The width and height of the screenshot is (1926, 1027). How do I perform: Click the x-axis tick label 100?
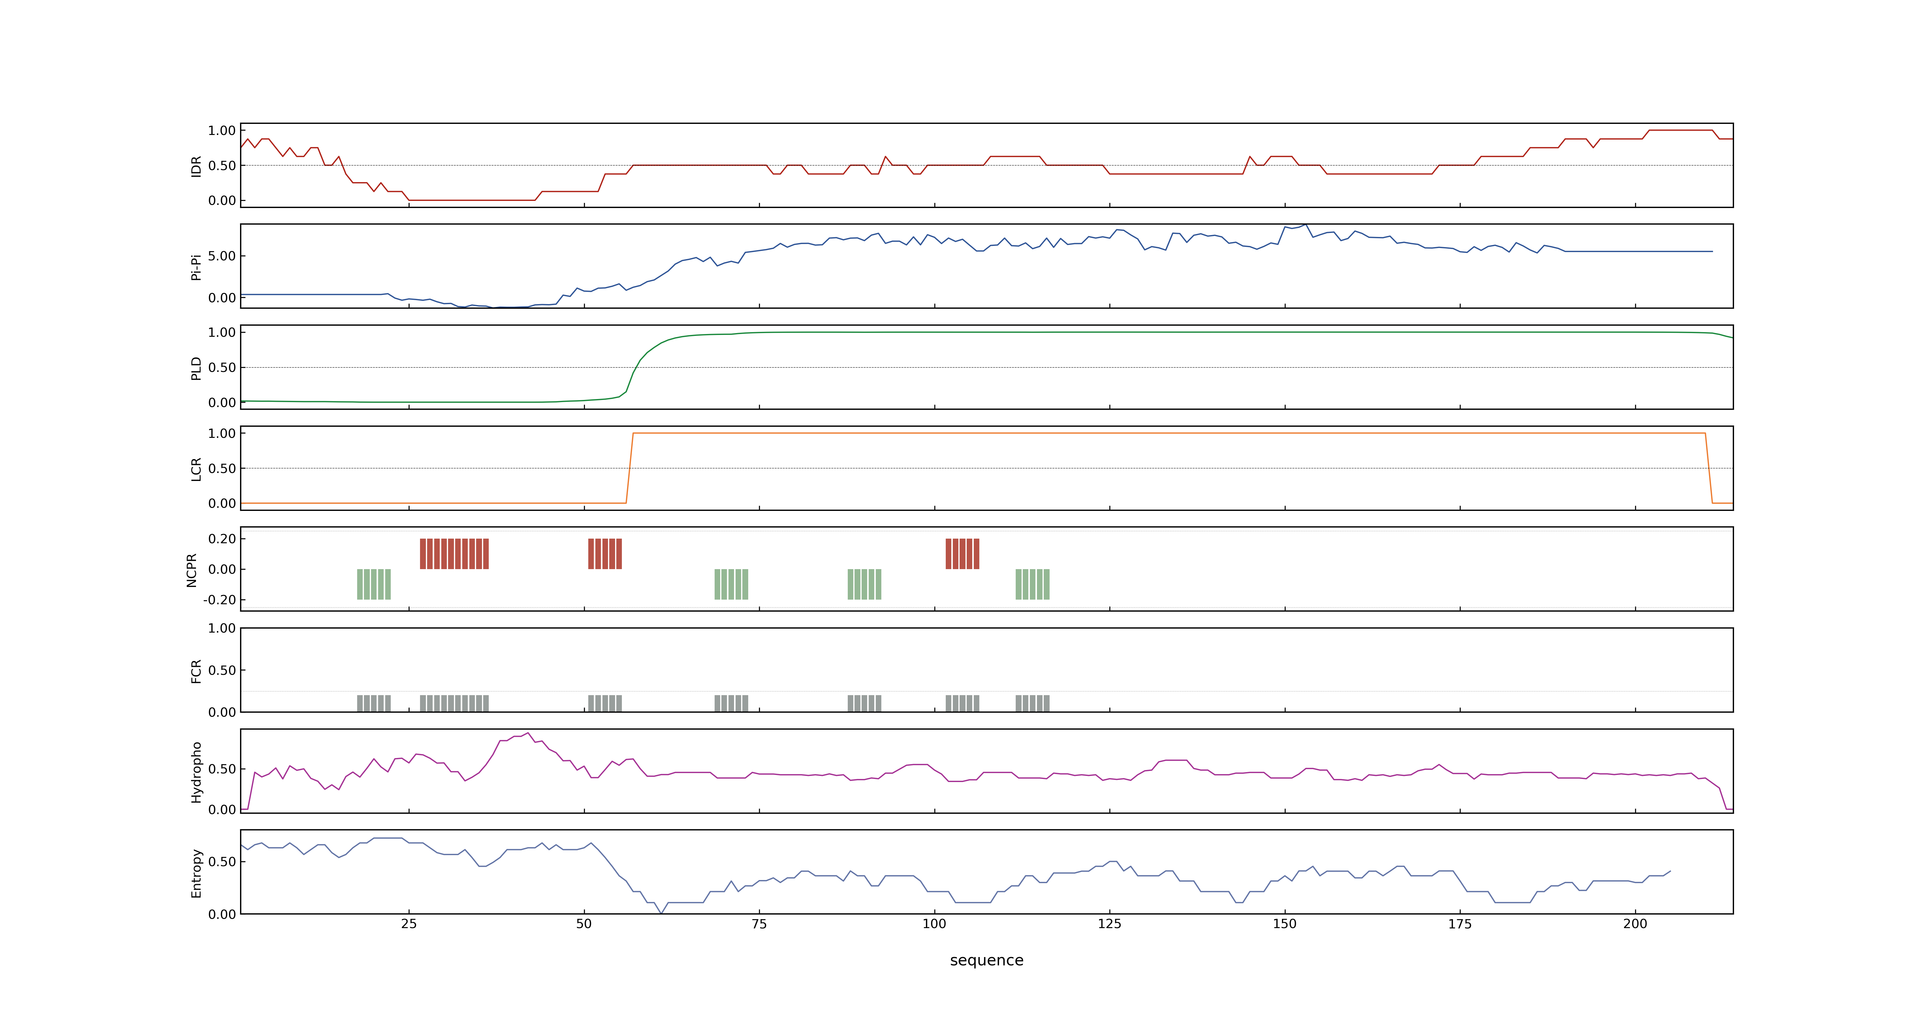coord(935,924)
